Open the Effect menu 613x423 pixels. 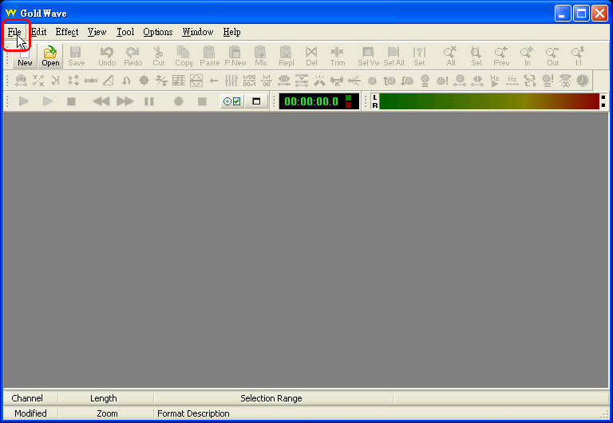(x=67, y=32)
